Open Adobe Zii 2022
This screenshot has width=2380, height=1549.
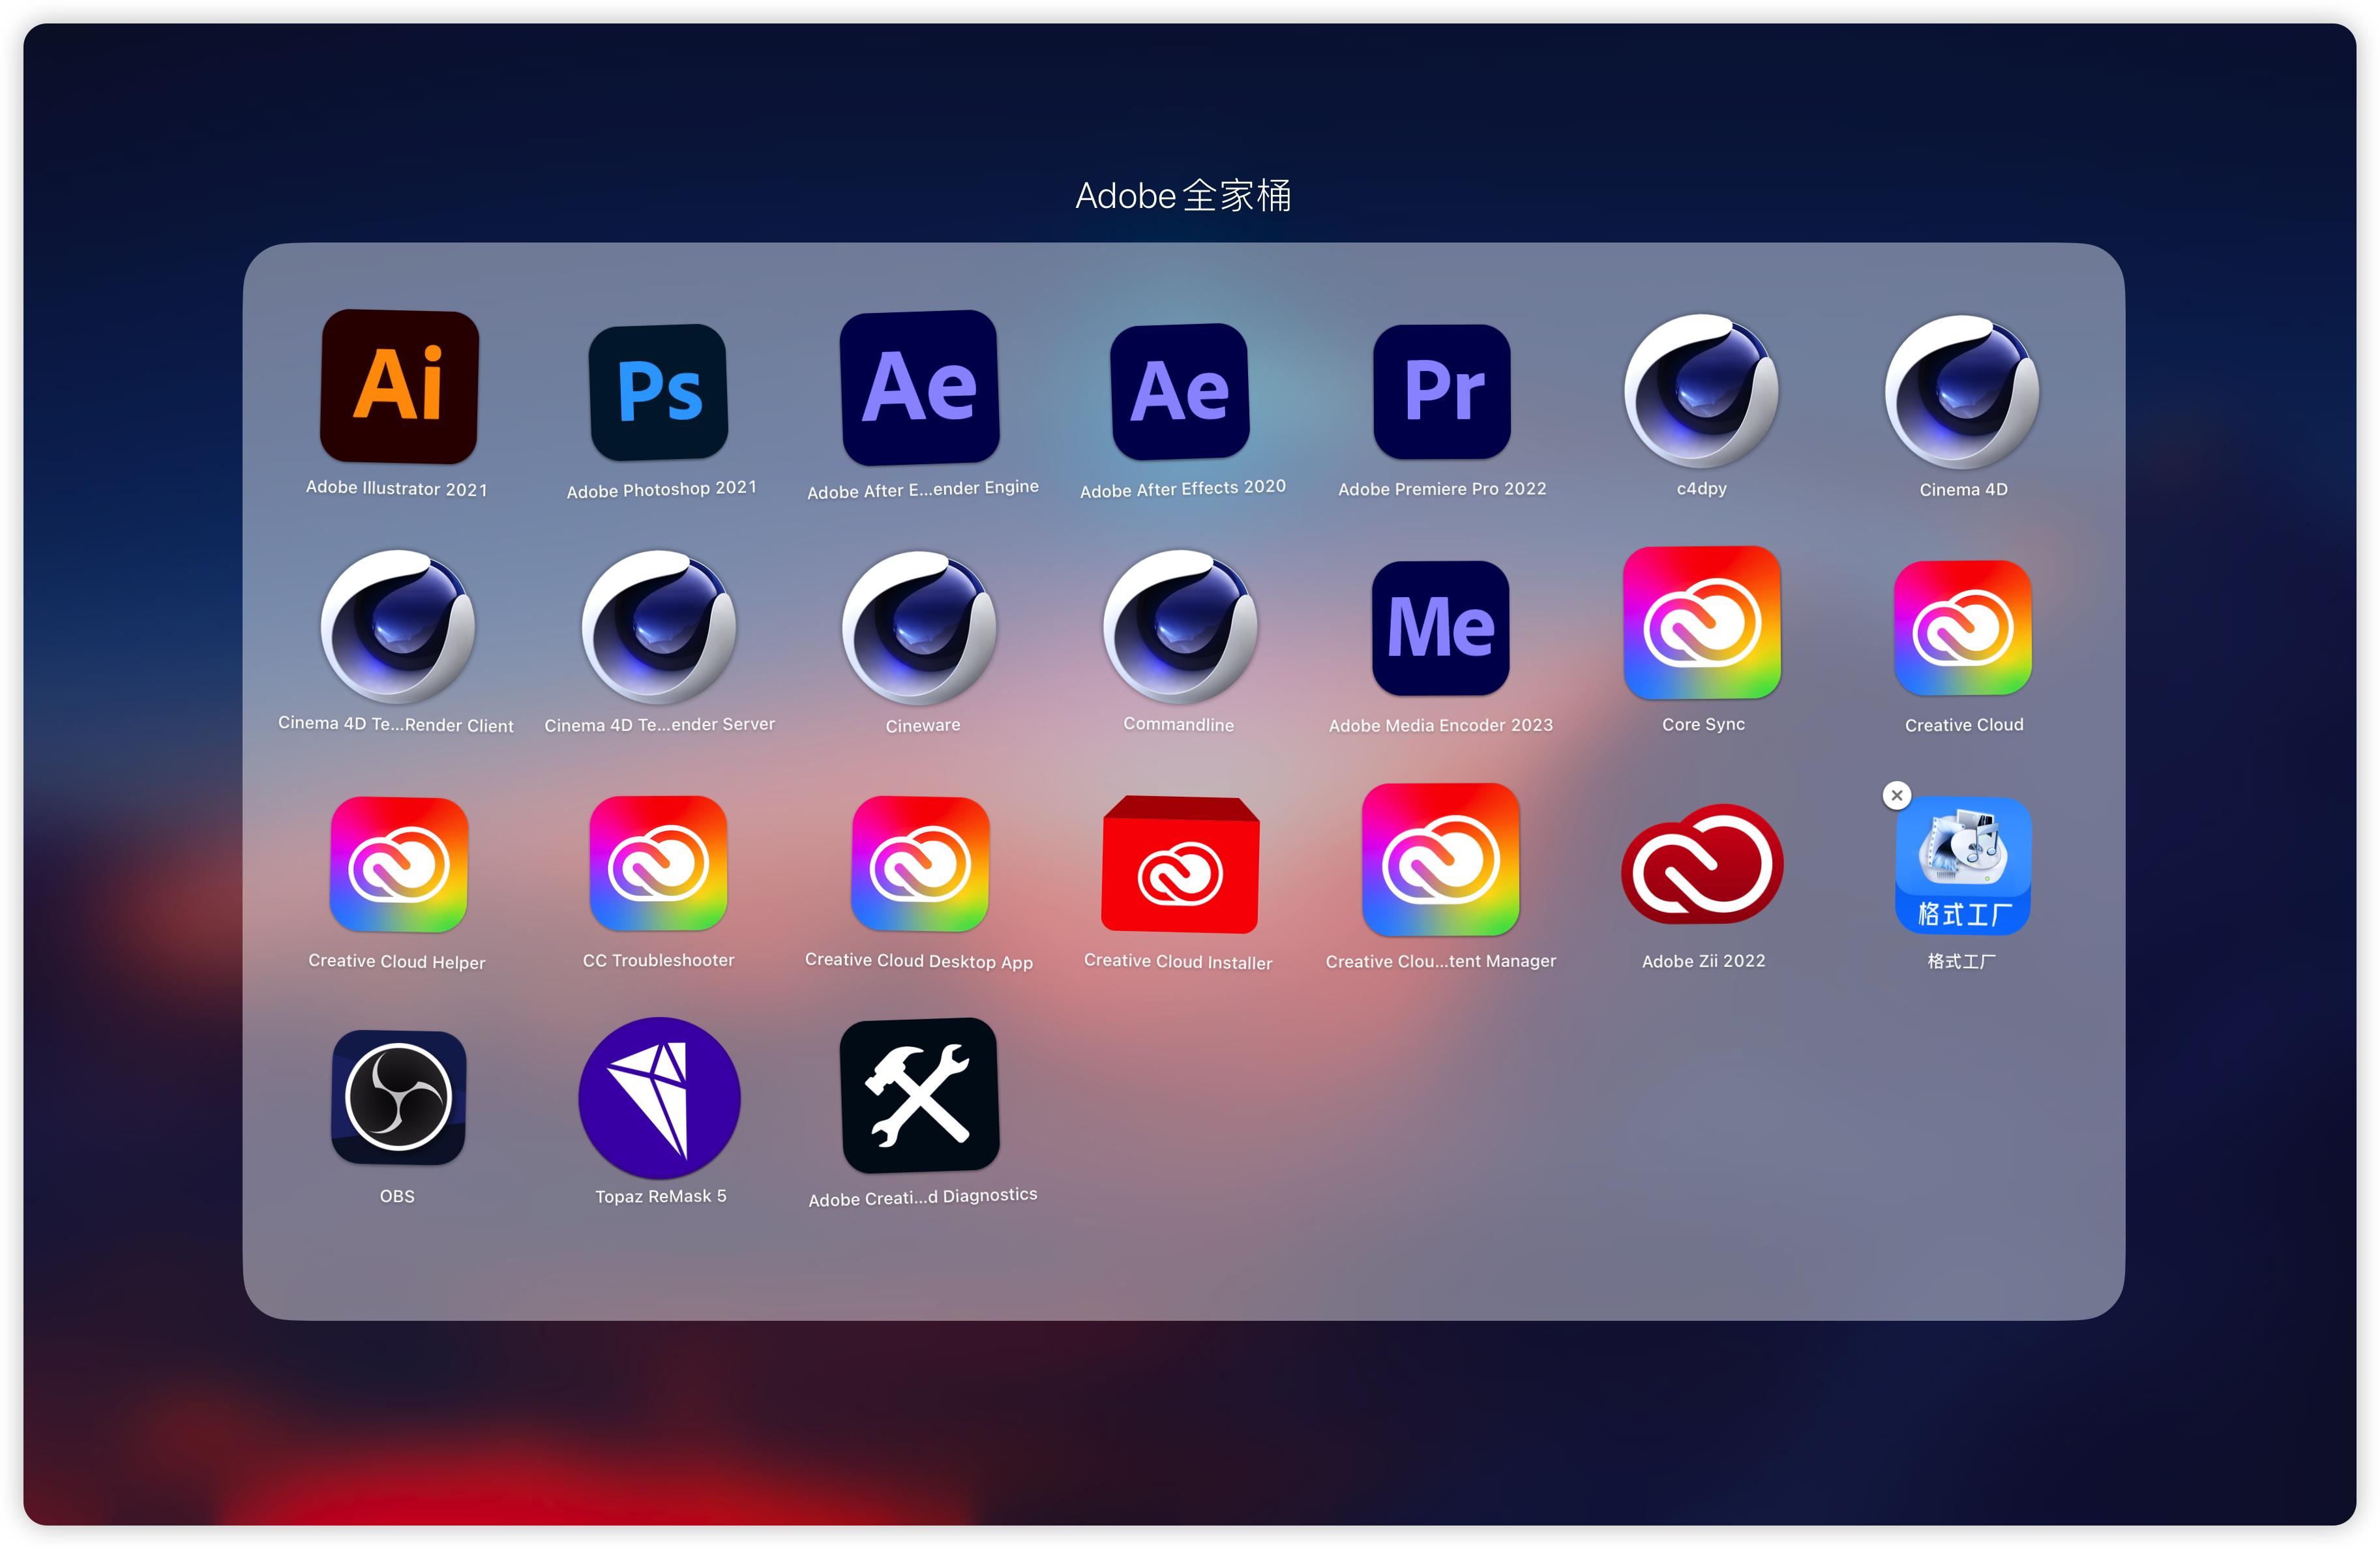(1702, 864)
